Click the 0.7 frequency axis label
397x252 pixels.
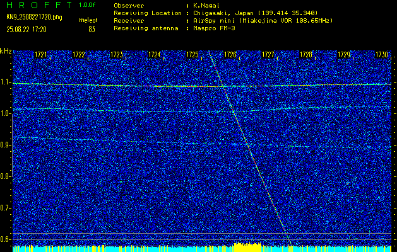tap(5, 208)
